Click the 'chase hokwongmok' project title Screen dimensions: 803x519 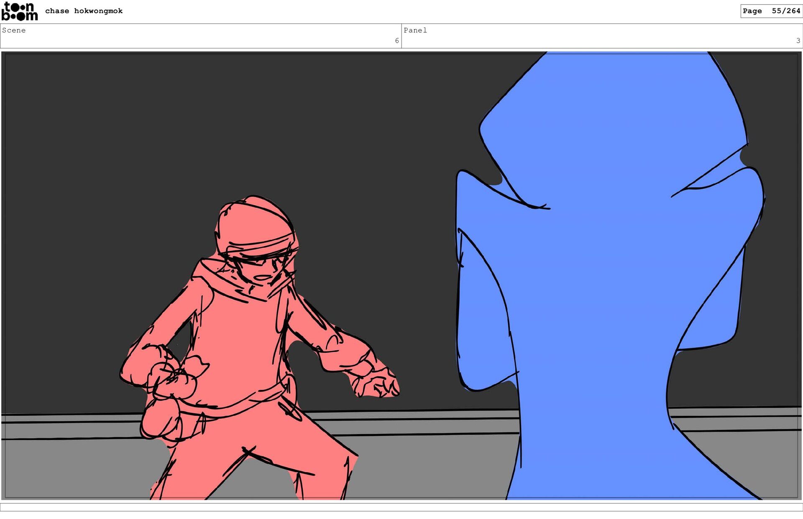(x=84, y=11)
